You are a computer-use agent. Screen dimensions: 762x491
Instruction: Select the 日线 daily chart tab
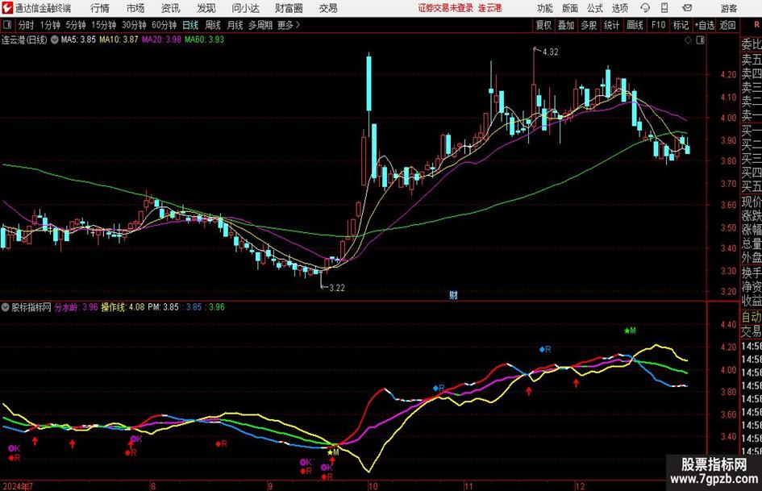190,25
